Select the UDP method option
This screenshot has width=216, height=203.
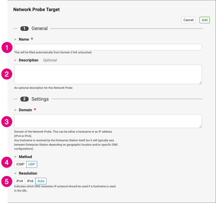(32, 164)
